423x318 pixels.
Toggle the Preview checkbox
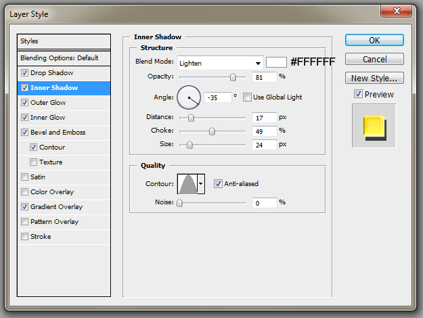[358, 94]
